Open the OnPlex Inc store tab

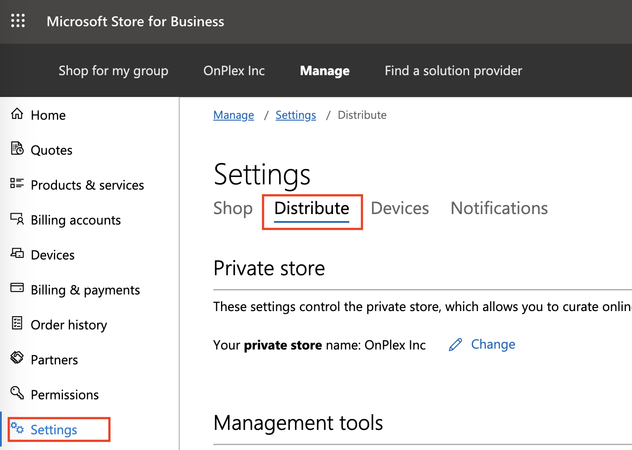pyautogui.click(x=234, y=71)
